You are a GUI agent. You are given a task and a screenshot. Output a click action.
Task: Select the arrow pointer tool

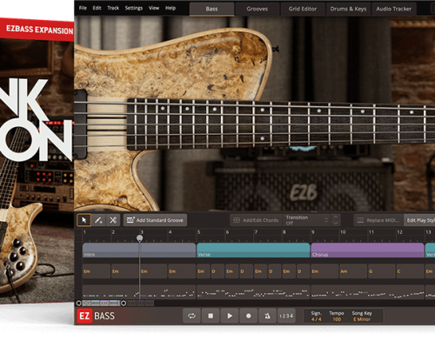84,220
